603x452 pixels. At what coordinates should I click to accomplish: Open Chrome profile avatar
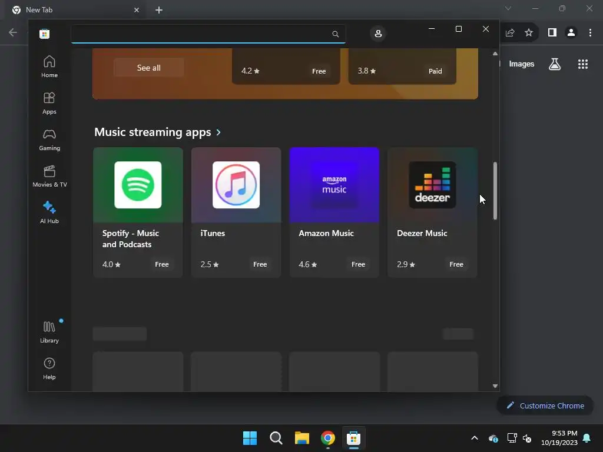571,33
